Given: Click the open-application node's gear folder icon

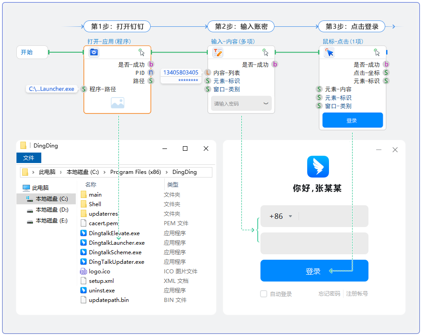Looking at the screenshot, I should (x=94, y=52).
